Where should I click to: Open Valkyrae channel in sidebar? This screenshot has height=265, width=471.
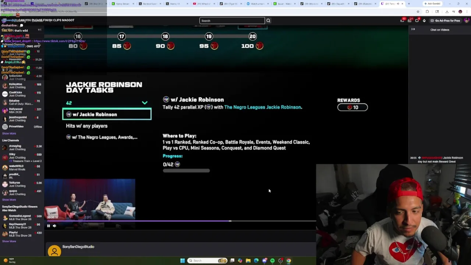pyautogui.click(x=22, y=184)
